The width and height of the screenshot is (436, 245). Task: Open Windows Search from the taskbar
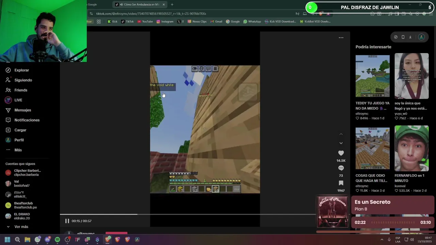[17, 240]
